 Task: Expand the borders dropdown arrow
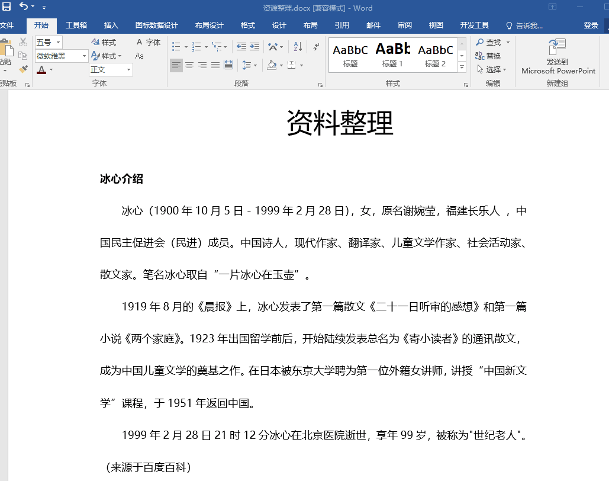tap(301, 65)
